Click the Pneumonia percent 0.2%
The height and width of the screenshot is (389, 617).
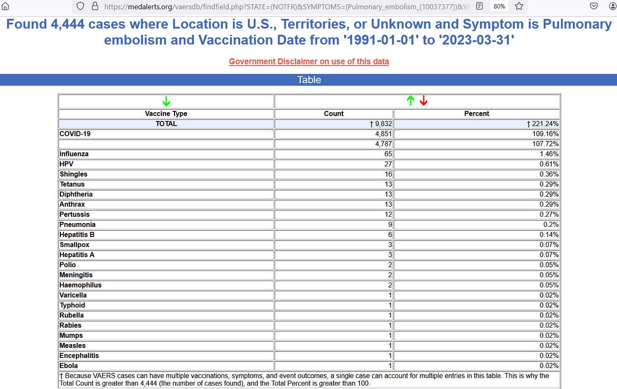(x=551, y=225)
